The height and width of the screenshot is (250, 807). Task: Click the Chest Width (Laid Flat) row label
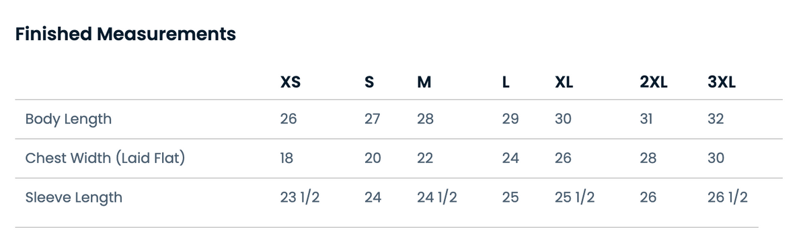pyautogui.click(x=105, y=158)
